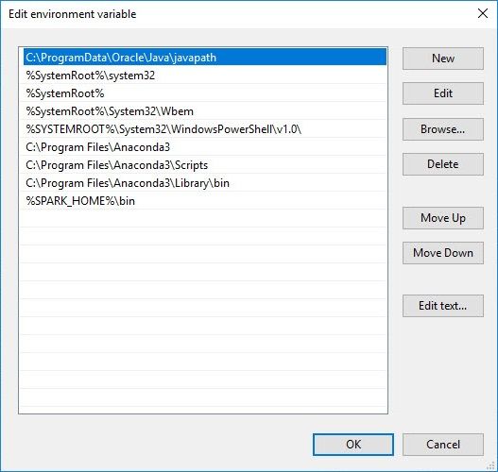
Task: Select the %SystemRoot%\system32 entry
Action: 205,76
